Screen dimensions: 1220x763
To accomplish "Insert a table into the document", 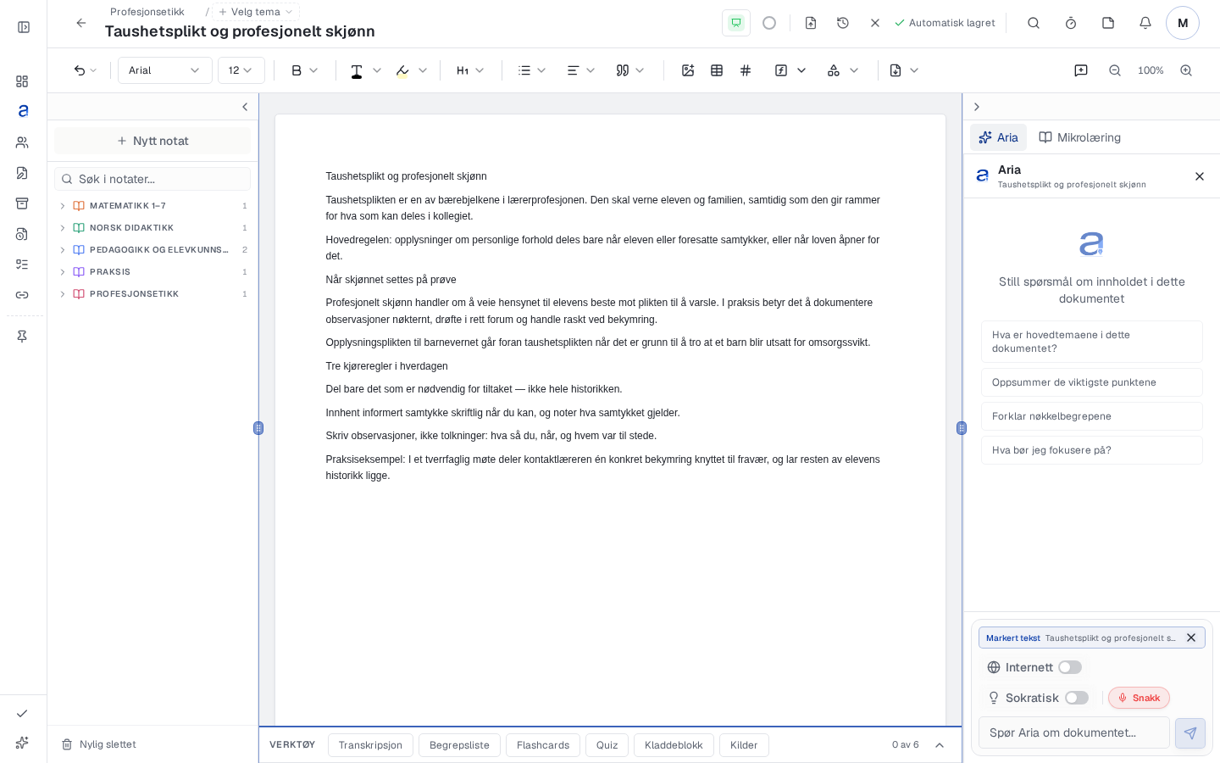I will [717, 70].
